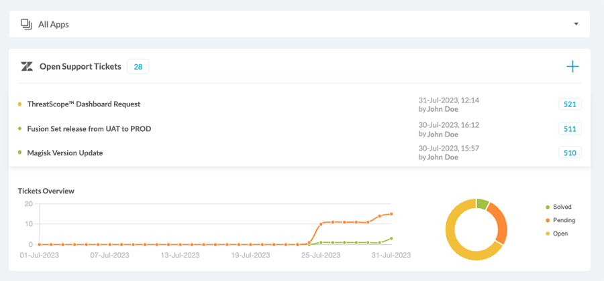
Task: Toggle the Solved legend item
Action: pyautogui.click(x=558, y=207)
